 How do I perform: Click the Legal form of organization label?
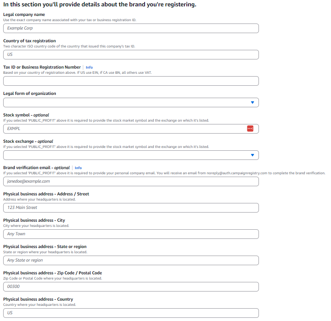click(29, 93)
